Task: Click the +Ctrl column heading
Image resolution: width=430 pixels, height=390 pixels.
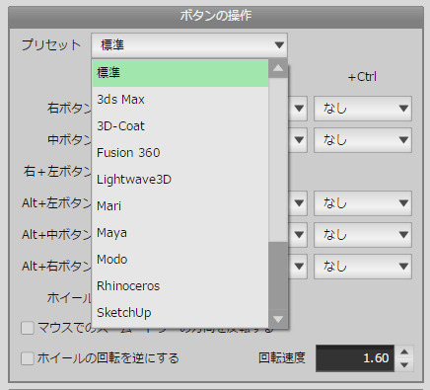Action: click(362, 77)
